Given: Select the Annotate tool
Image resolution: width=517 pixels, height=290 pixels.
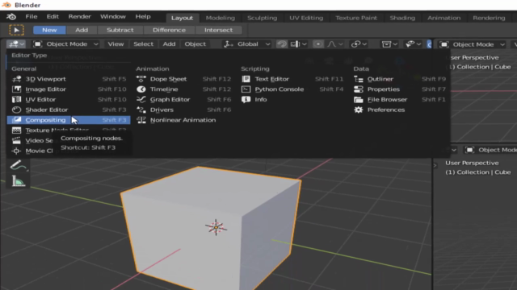Looking at the screenshot, I should tap(18, 165).
